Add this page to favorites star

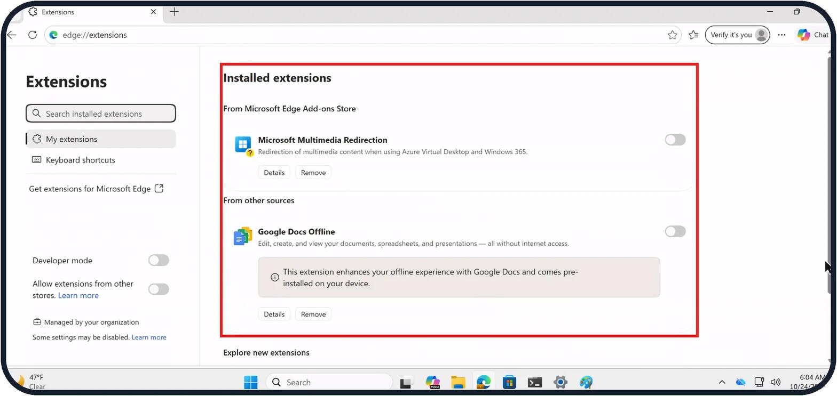point(672,35)
